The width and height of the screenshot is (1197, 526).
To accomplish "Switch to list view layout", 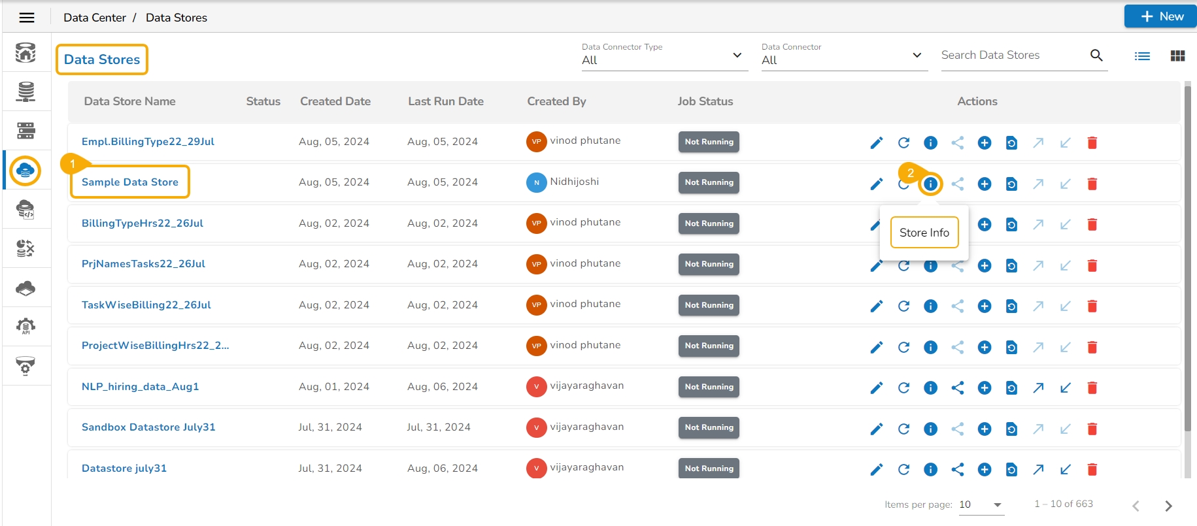I will point(1142,56).
